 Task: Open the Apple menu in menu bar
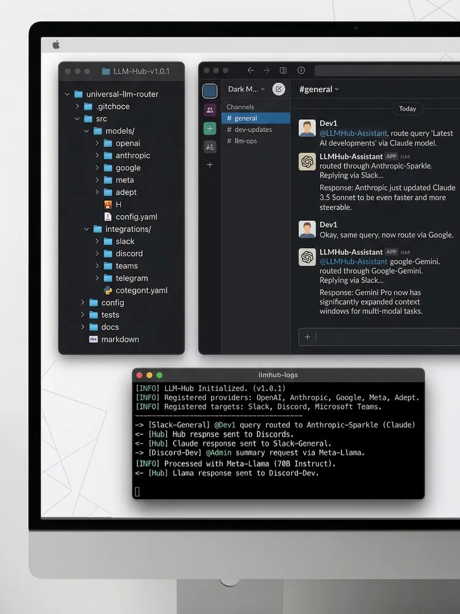click(x=56, y=45)
